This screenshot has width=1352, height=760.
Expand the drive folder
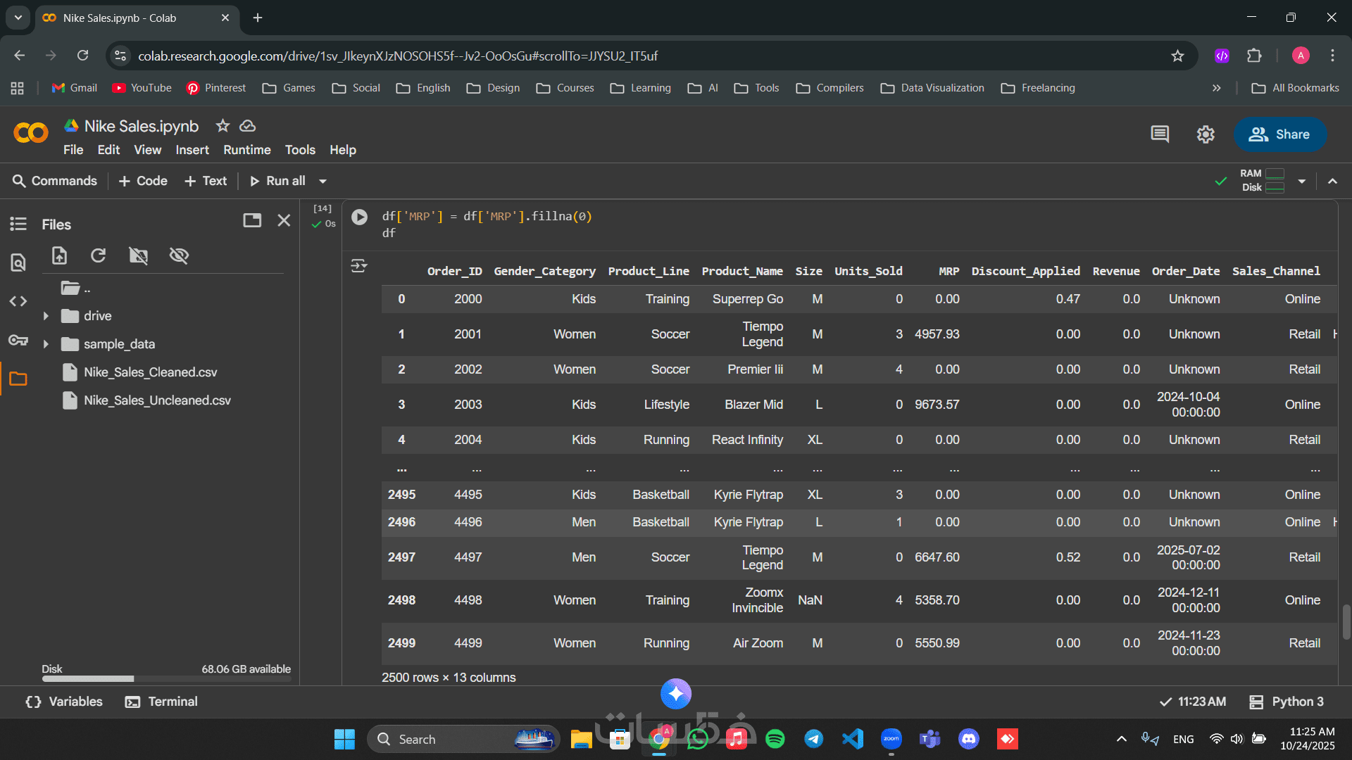pyautogui.click(x=46, y=316)
